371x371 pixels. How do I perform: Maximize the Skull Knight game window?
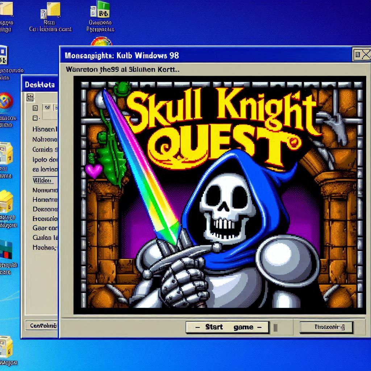[x=358, y=55]
